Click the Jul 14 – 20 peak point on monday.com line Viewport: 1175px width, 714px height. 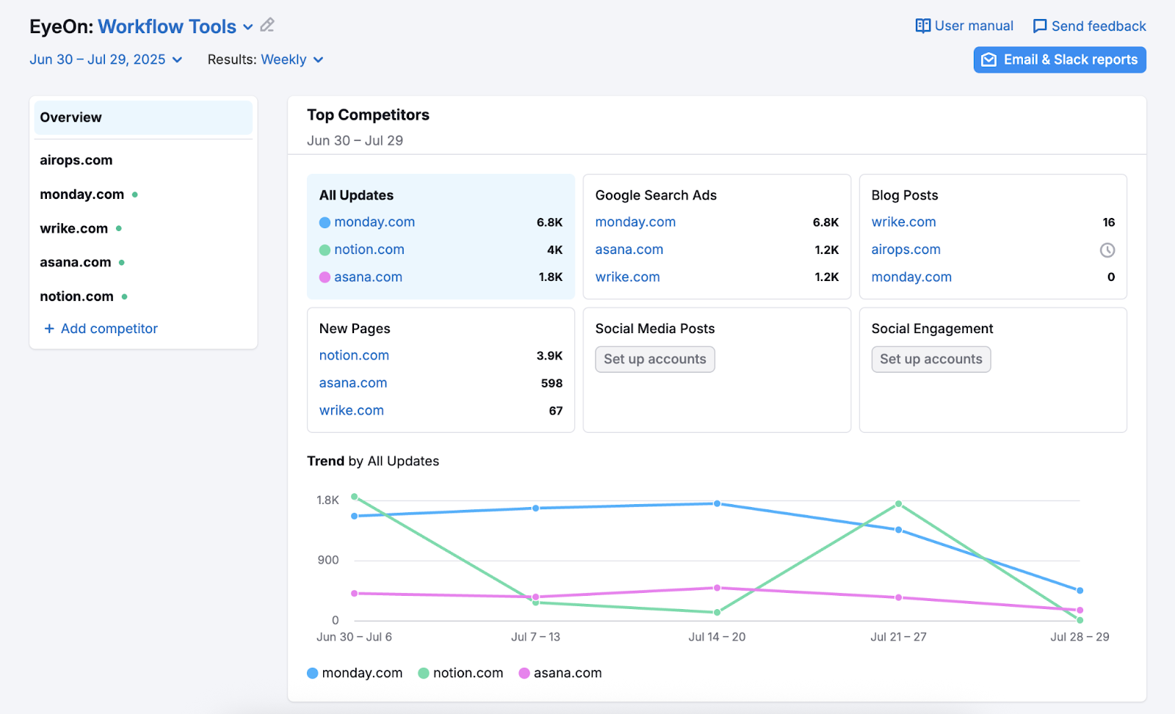716,503
